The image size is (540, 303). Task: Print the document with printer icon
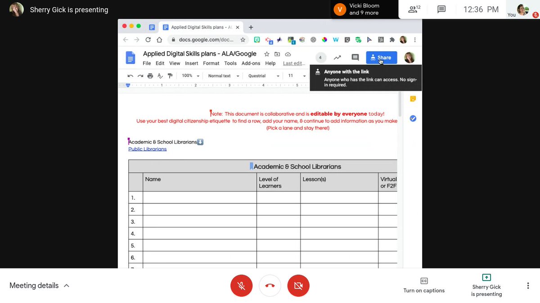pos(150,76)
